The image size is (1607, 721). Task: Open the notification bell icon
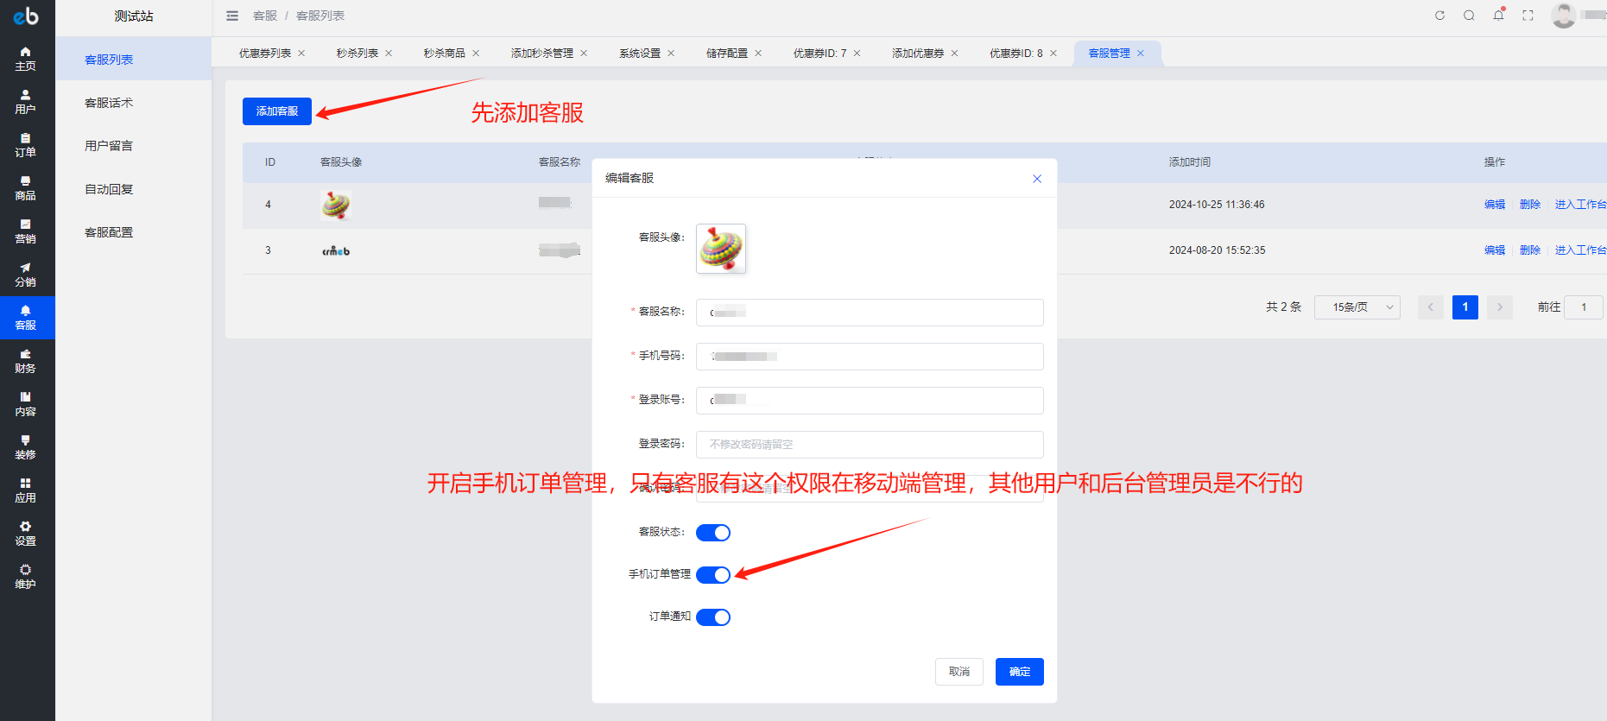[1498, 16]
